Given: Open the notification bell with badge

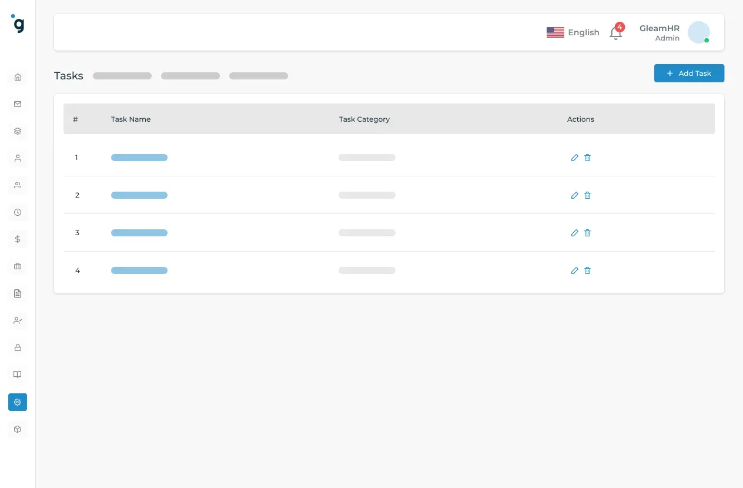Looking at the screenshot, I should tap(615, 33).
